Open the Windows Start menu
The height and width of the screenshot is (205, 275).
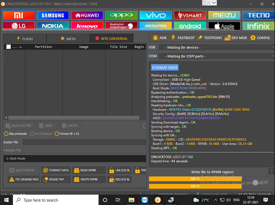7,200
